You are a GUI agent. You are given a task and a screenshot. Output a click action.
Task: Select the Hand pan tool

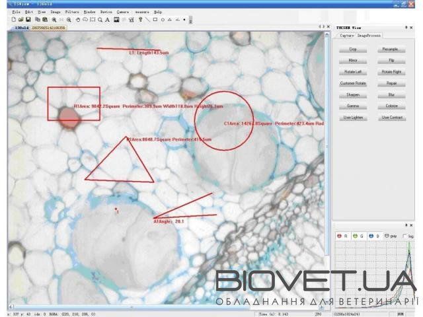click(x=78, y=19)
